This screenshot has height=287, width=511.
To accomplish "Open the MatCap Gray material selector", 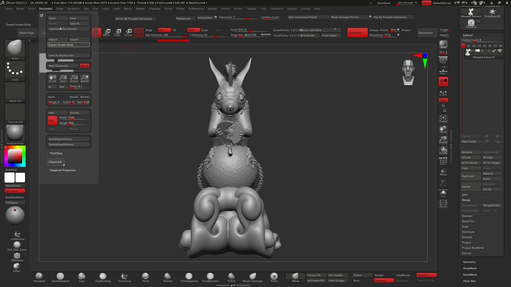I will point(15,134).
